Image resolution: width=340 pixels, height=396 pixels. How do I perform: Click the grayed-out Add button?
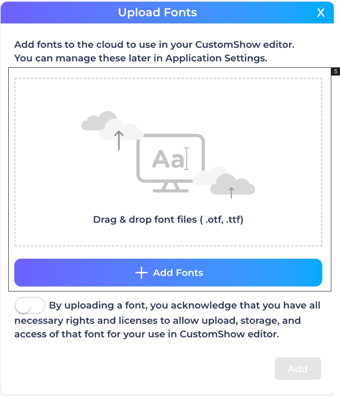(298, 368)
